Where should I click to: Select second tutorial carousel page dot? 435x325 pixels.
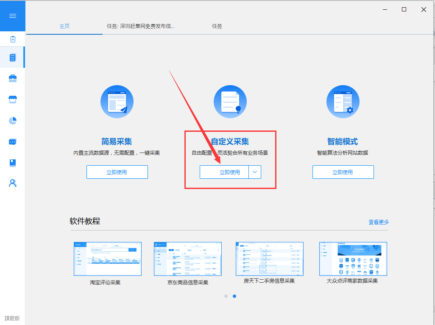click(x=234, y=296)
